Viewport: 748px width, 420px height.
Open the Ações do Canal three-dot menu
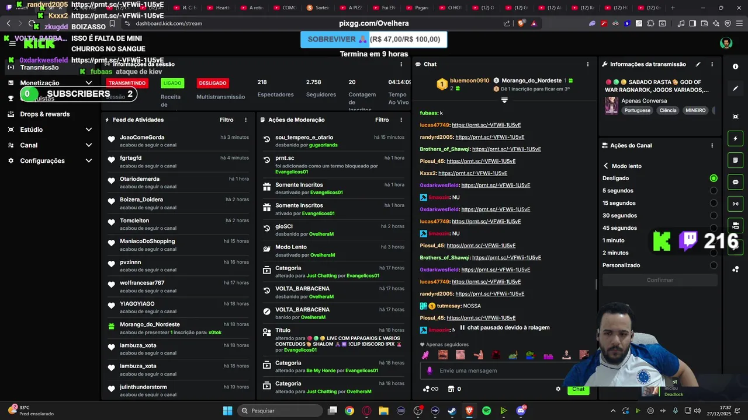(x=712, y=145)
